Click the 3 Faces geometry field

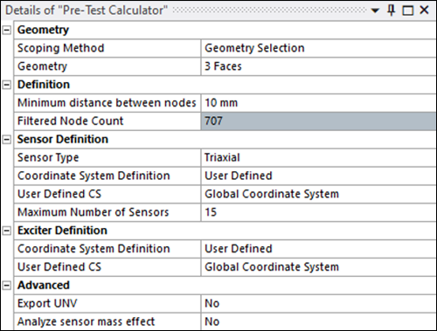tap(318, 66)
